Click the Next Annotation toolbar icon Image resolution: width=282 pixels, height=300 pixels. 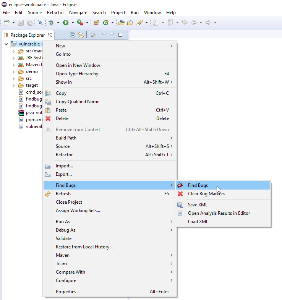coord(156,23)
